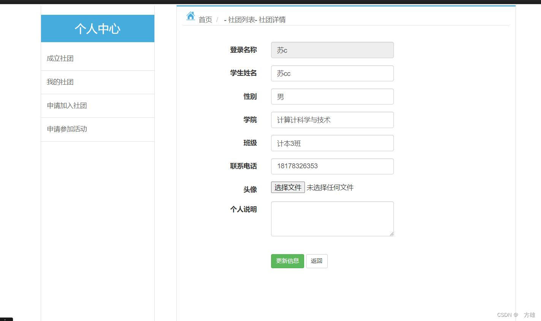
Task: Go to 社团列表 breadcrumb link
Action: pos(241,20)
